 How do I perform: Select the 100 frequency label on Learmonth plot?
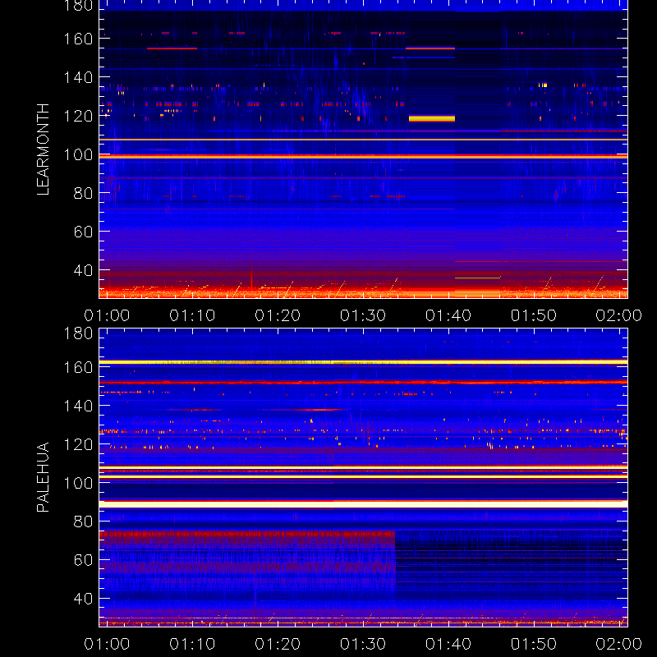[x=78, y=154]
